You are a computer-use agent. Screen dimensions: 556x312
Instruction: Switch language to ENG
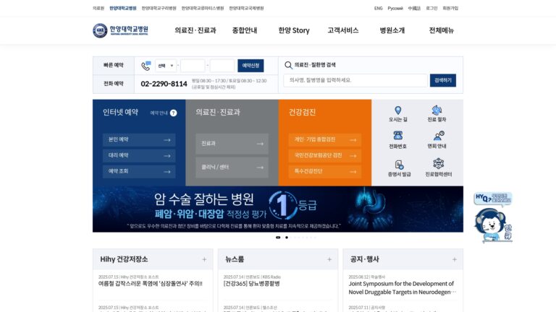(x=379, y=8)
